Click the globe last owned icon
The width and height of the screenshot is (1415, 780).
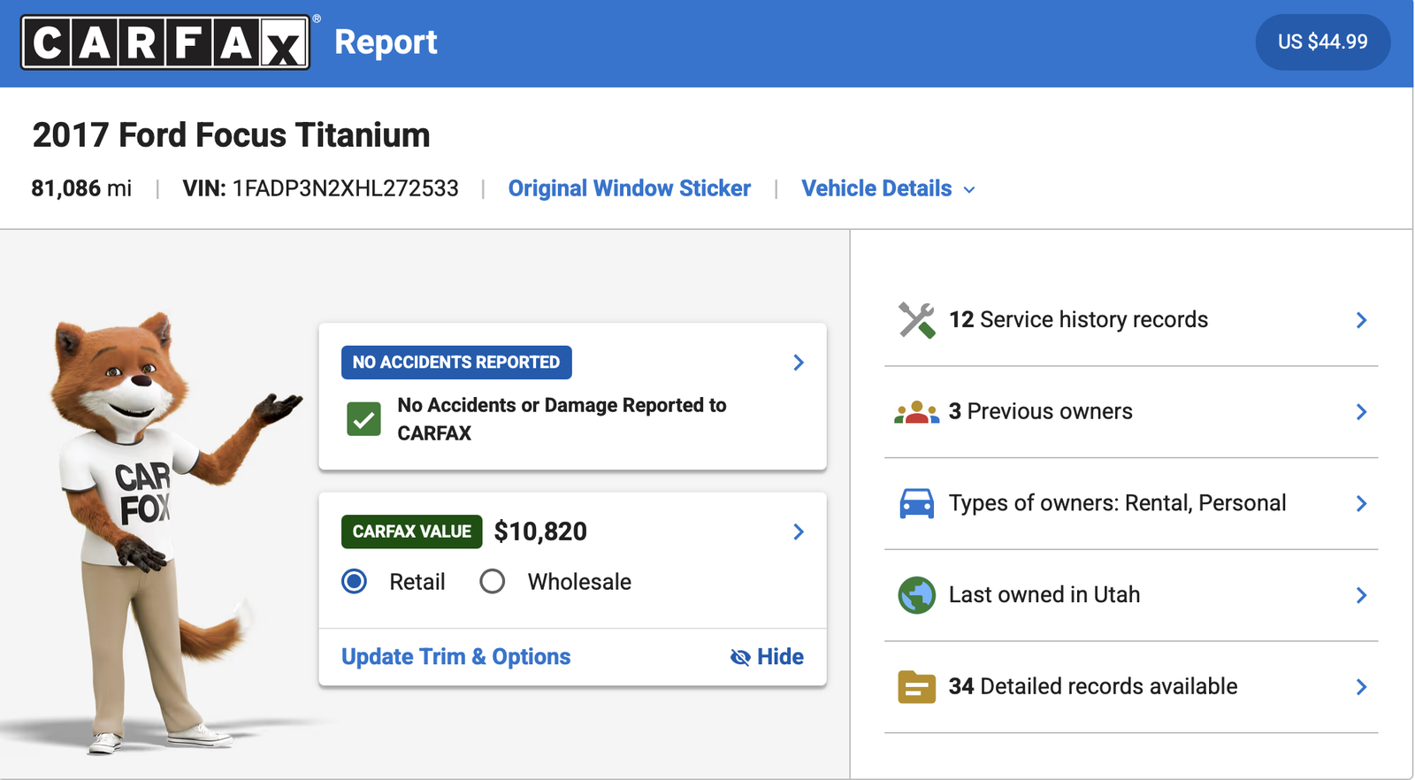[x=916, y=595]
